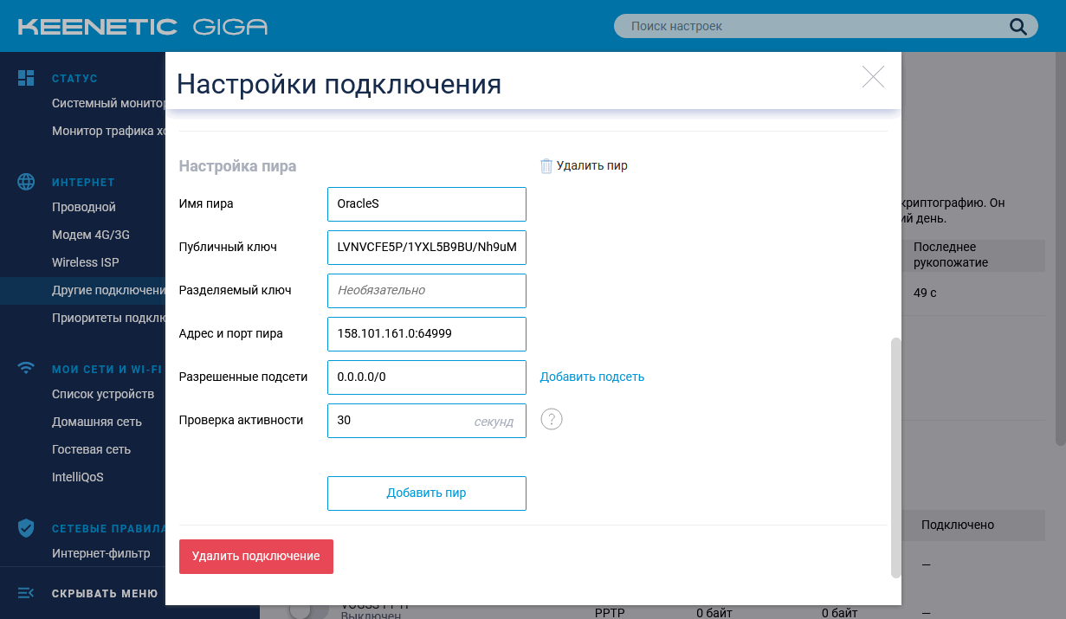Image resolution: width=1066 pixels, height=619 pixels.
Task: Click the Добавить подсеть link
Action: pyautogui.click(x=592, y=376)
